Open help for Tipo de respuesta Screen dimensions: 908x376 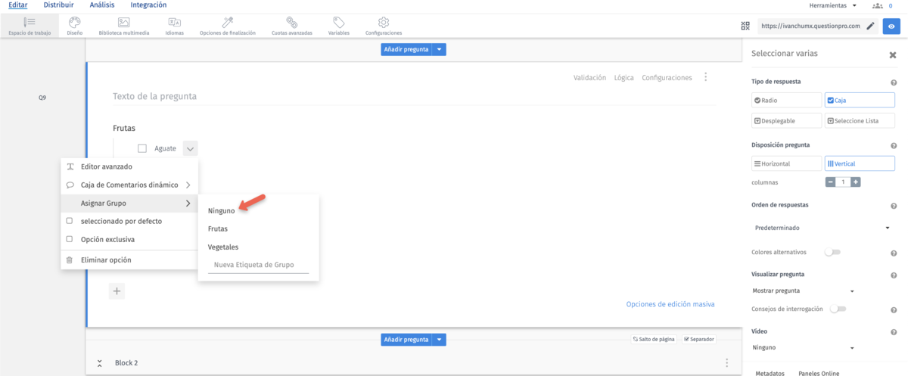pos(894,82)
